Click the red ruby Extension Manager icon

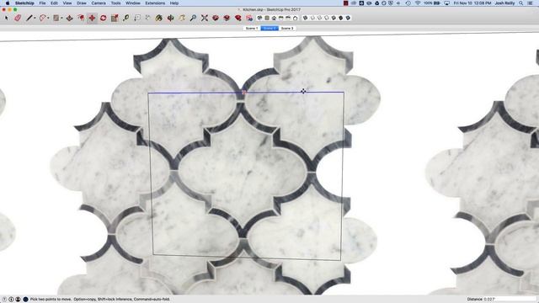click(237, 18)
